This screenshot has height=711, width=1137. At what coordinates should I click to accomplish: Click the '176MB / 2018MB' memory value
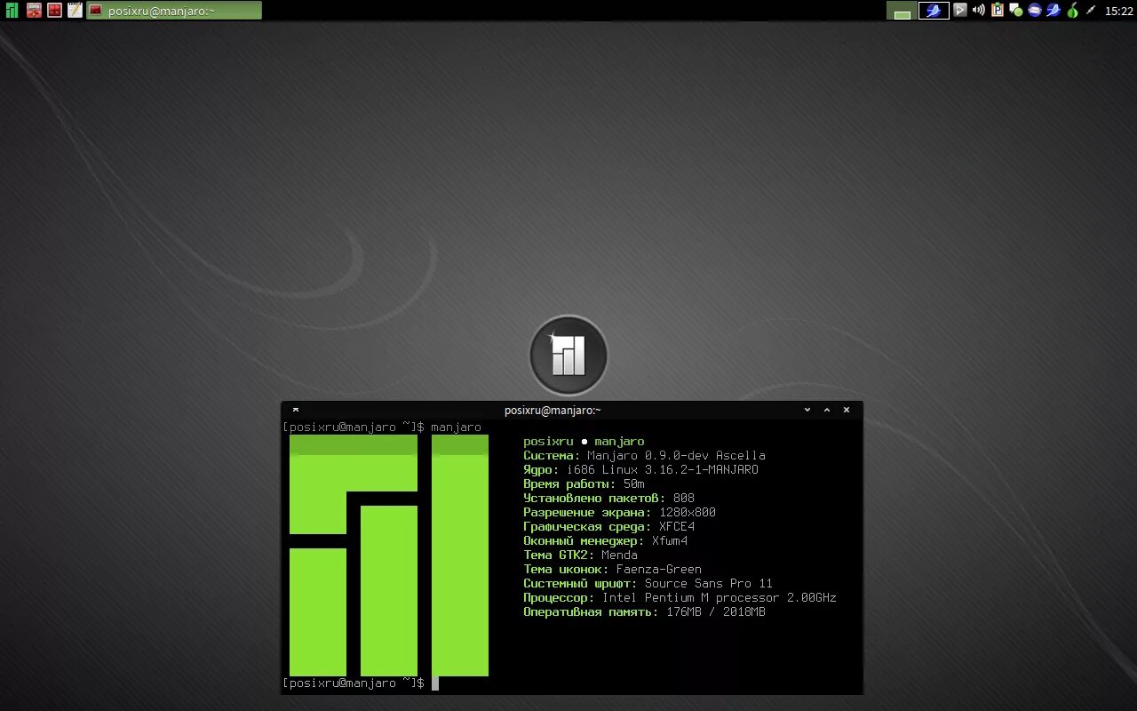[x=716, y=612]
